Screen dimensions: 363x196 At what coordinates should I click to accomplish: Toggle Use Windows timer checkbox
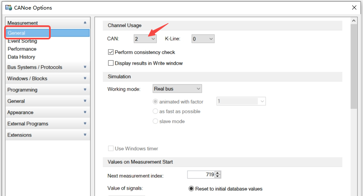tap(111, 148)
